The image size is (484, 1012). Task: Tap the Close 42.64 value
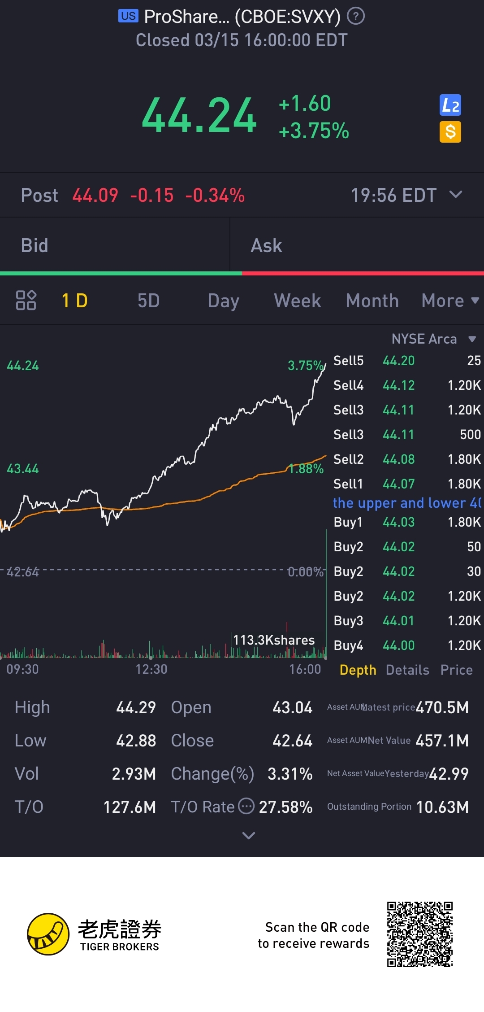pyautogui.click(x=292, y=741)
